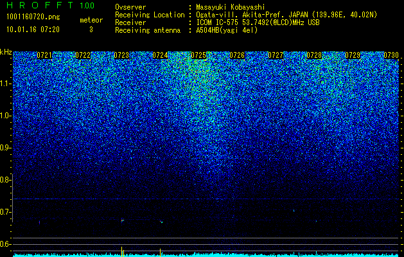Click the 0729 time marker
This screenshot has height=257, width=404.
[x=353, y=55]
